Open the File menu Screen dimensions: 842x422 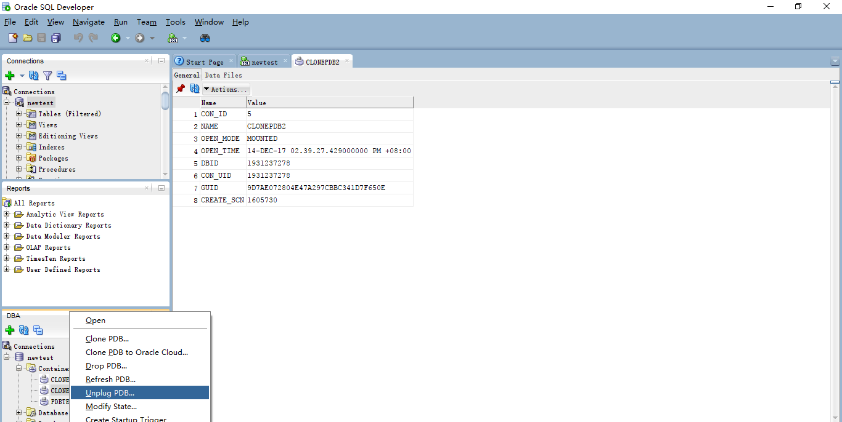coord(10,22)
